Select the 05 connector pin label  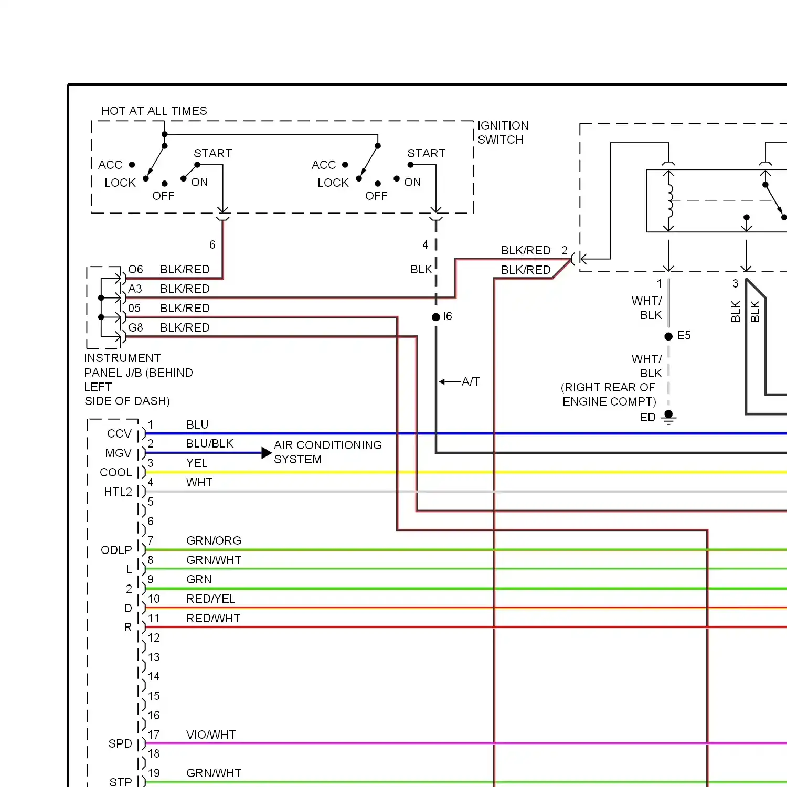pyautogui.click(x=134, y=308)
